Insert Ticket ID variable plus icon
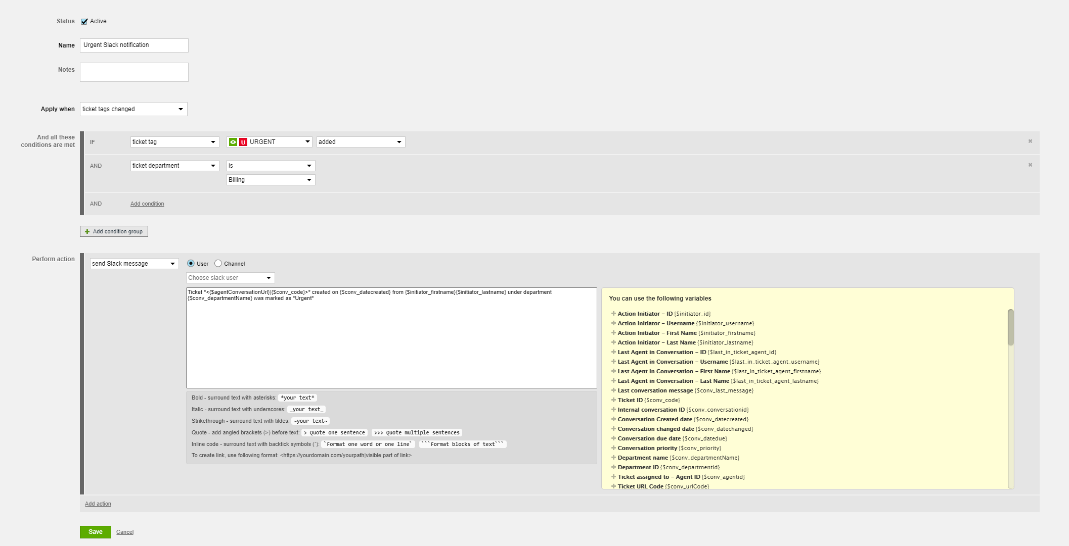The width and height of the screenshot is (1069, 546). click(x=613, y=400)
